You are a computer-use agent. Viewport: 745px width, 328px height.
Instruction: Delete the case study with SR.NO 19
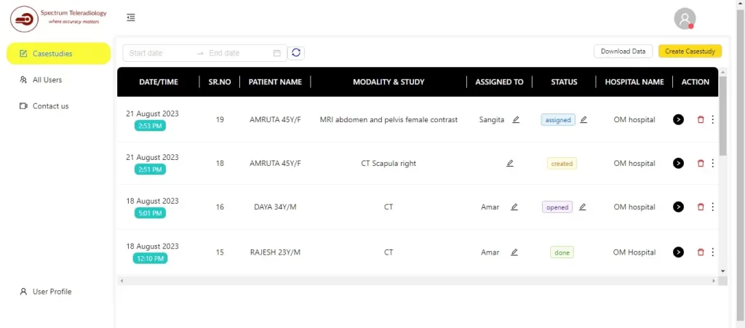(701, 119)
